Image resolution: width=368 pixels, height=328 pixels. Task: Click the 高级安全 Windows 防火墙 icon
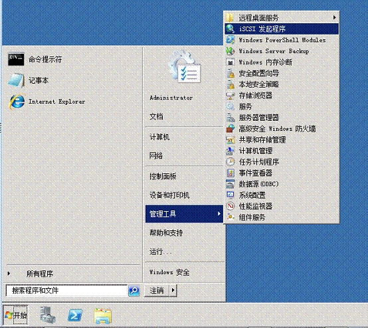click(230, 129)
